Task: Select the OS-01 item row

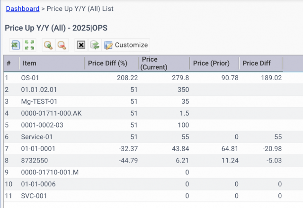Action: tap(153, 78)
